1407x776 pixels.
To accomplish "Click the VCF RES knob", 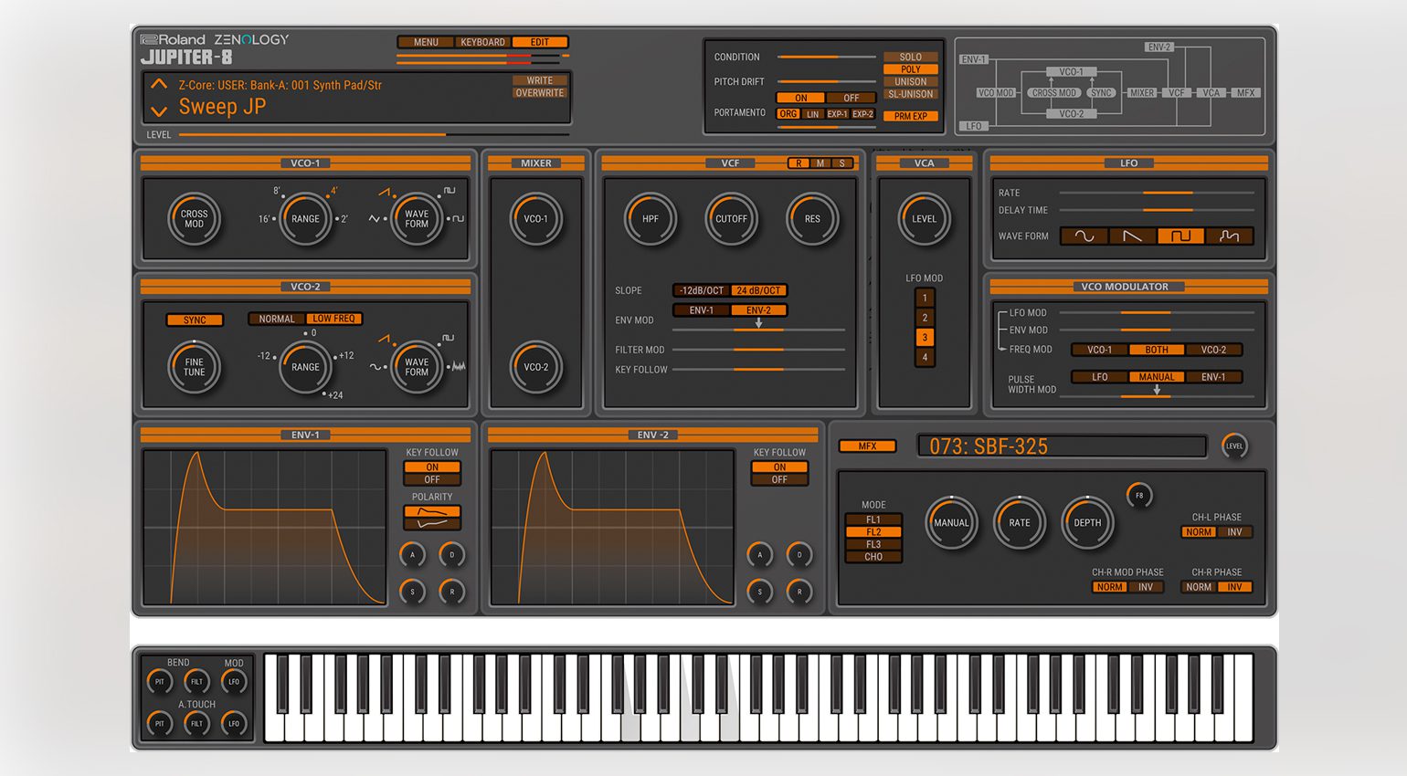I will click(812, 219).
